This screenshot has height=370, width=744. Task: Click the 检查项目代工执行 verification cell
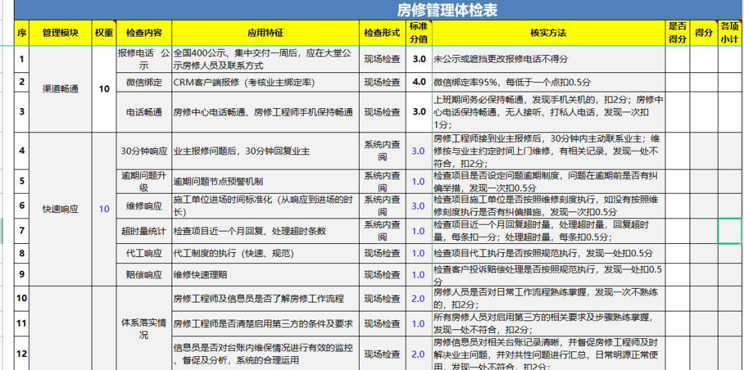point(548,254)
